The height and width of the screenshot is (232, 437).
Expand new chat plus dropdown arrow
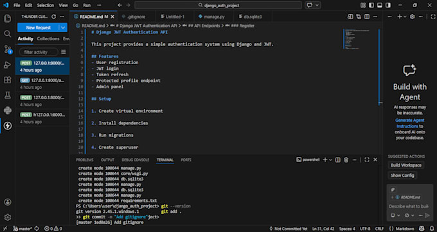point(405,17)
